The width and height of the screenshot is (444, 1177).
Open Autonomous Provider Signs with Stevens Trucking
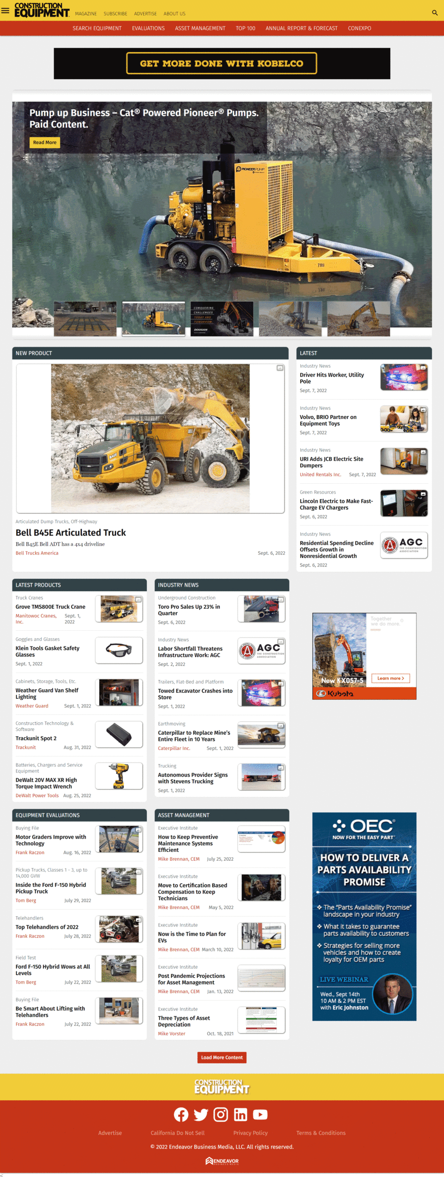pos(193,778)
